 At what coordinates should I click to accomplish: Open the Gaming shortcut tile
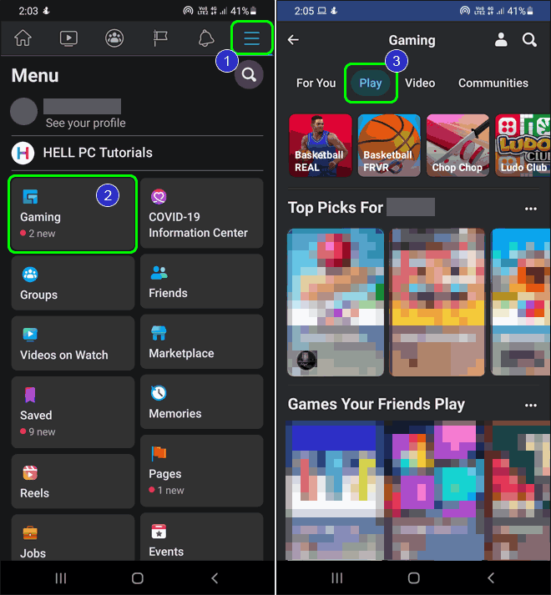(73, 214)
